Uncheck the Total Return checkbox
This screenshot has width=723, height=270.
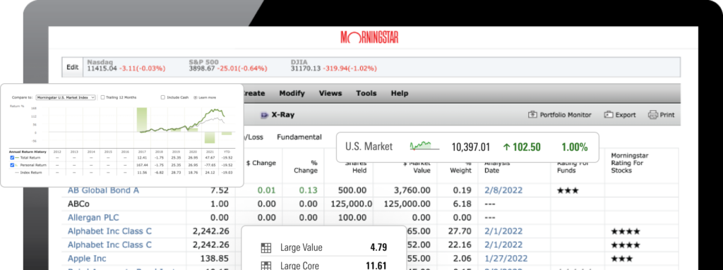(12, 158)
